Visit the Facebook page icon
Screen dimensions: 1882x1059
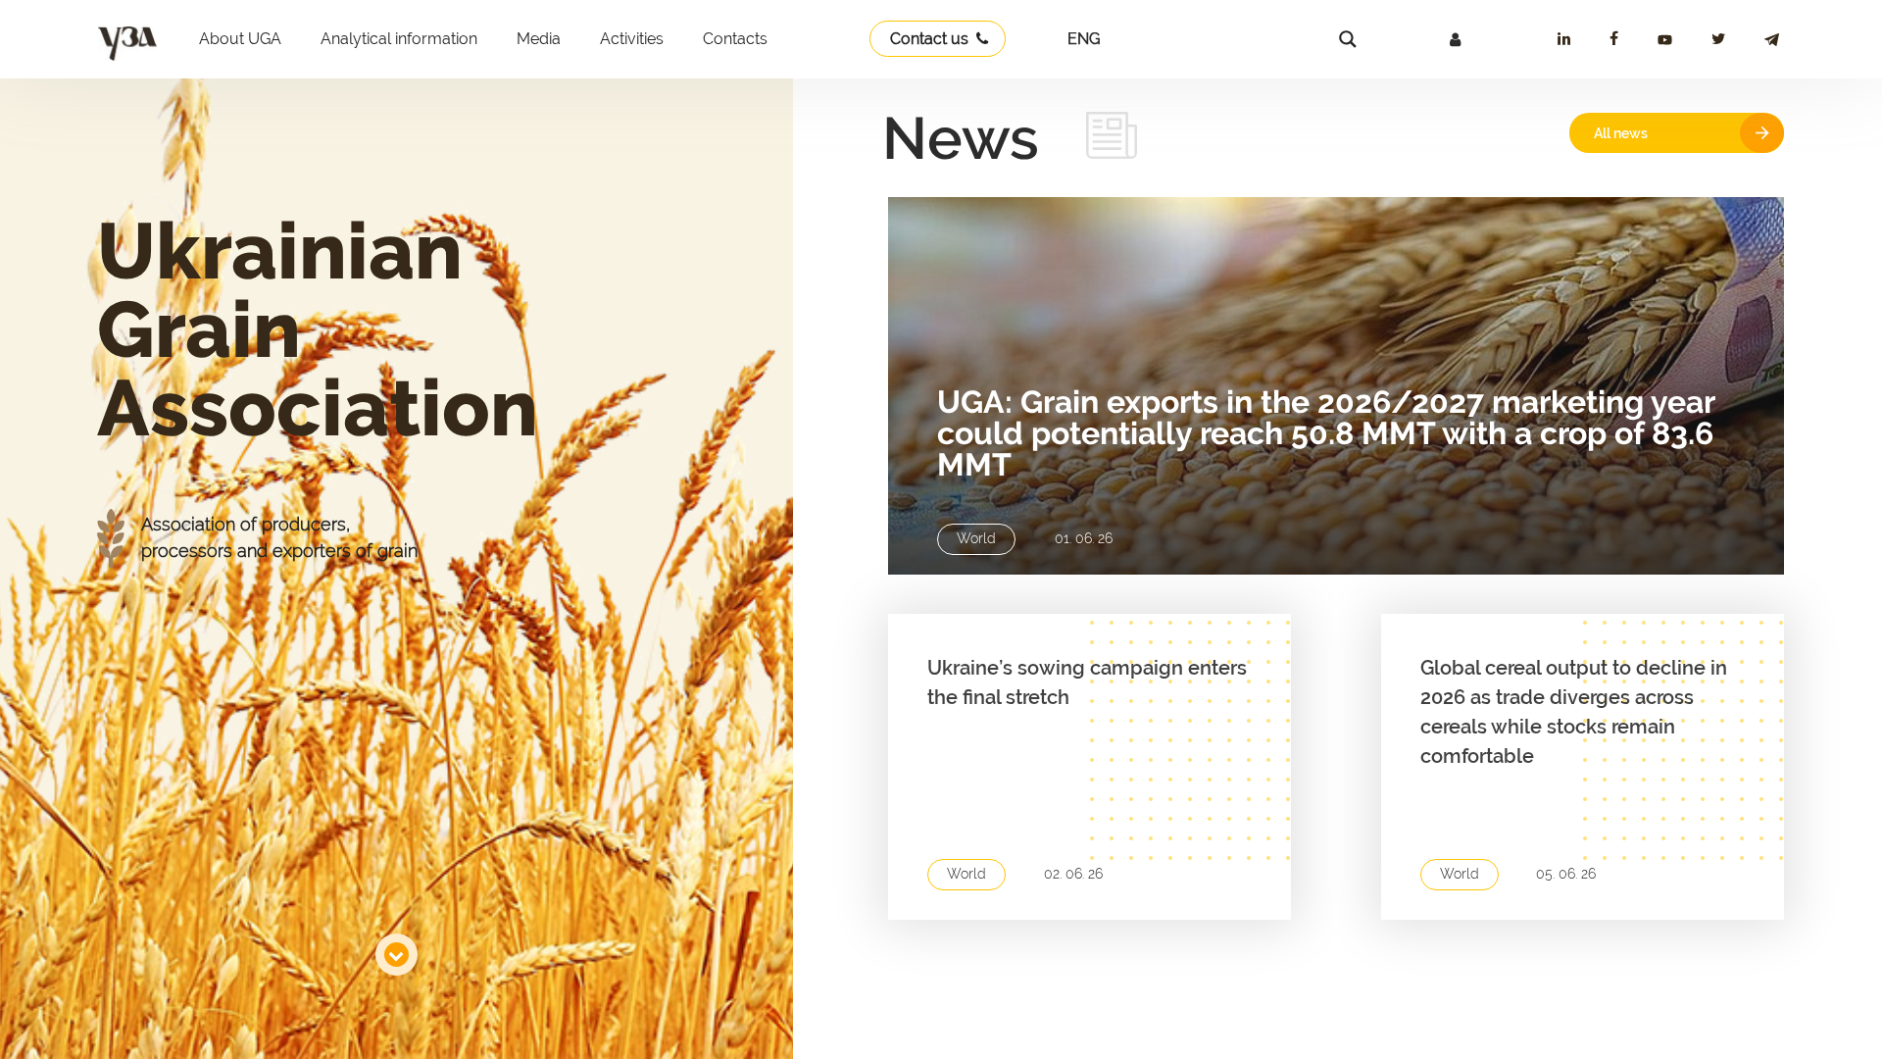(x=1613, y=38)
